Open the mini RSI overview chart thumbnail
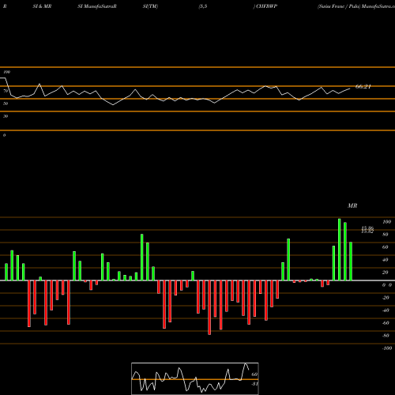The height and width of the screenshot is (395, 395). pyautogui.click(x=195, y=378)
